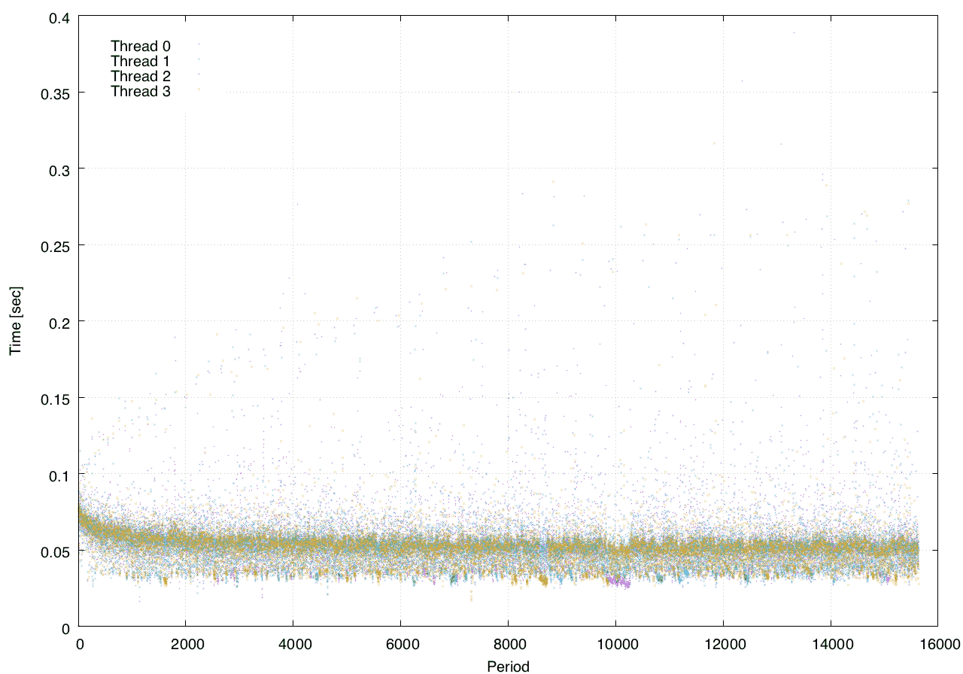This screenshot has width=963, height=674.
Task: Click the 6000 x-axis tick label
Action: point(401,645)
